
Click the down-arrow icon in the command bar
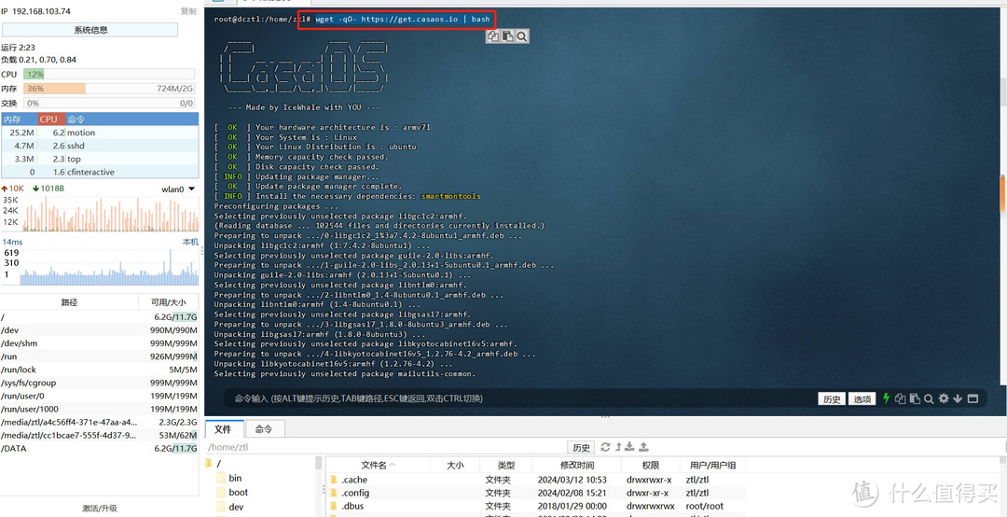tap(958, 398)
